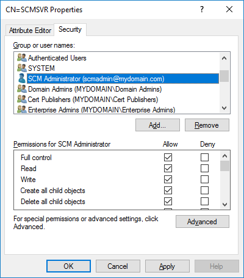Switch to the Attribute Editor tab
The image size is (244, 278).
point(30,31)
